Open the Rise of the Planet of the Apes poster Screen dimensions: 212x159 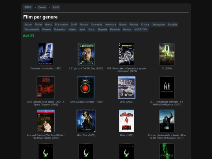tap(167, 121)
